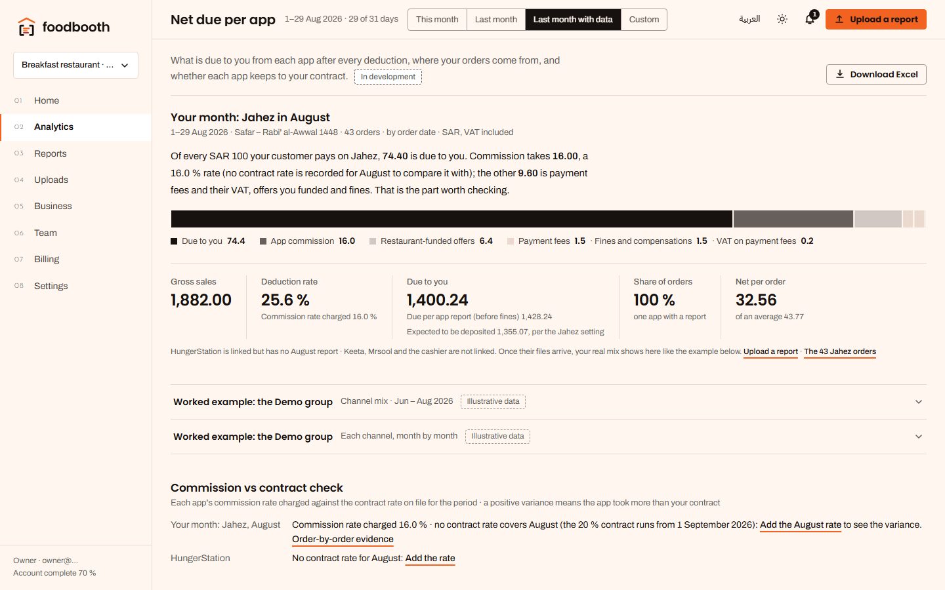The image size is (945, 590).
Task: Click the Upload a report button
Action: pyautogui.click(x=876, y=20)
